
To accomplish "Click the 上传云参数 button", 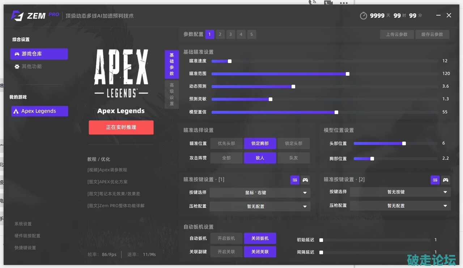I will coord(397,34).
